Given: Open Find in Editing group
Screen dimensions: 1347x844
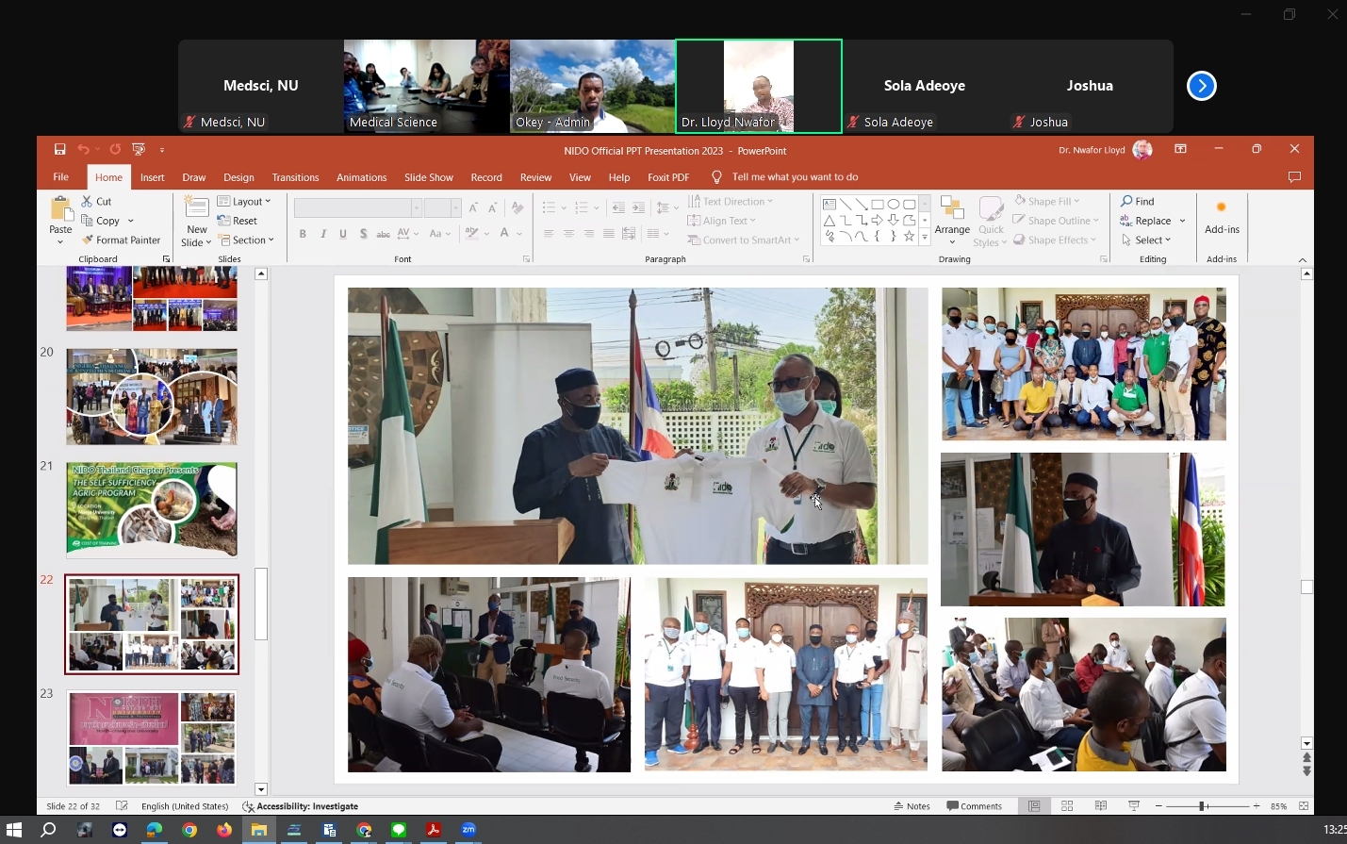Looking at the screenshot, I should (x=1138, y=201).
